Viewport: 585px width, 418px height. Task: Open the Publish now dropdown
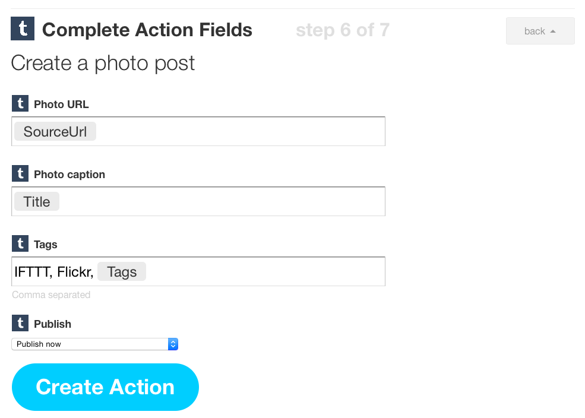coord(95,344)
